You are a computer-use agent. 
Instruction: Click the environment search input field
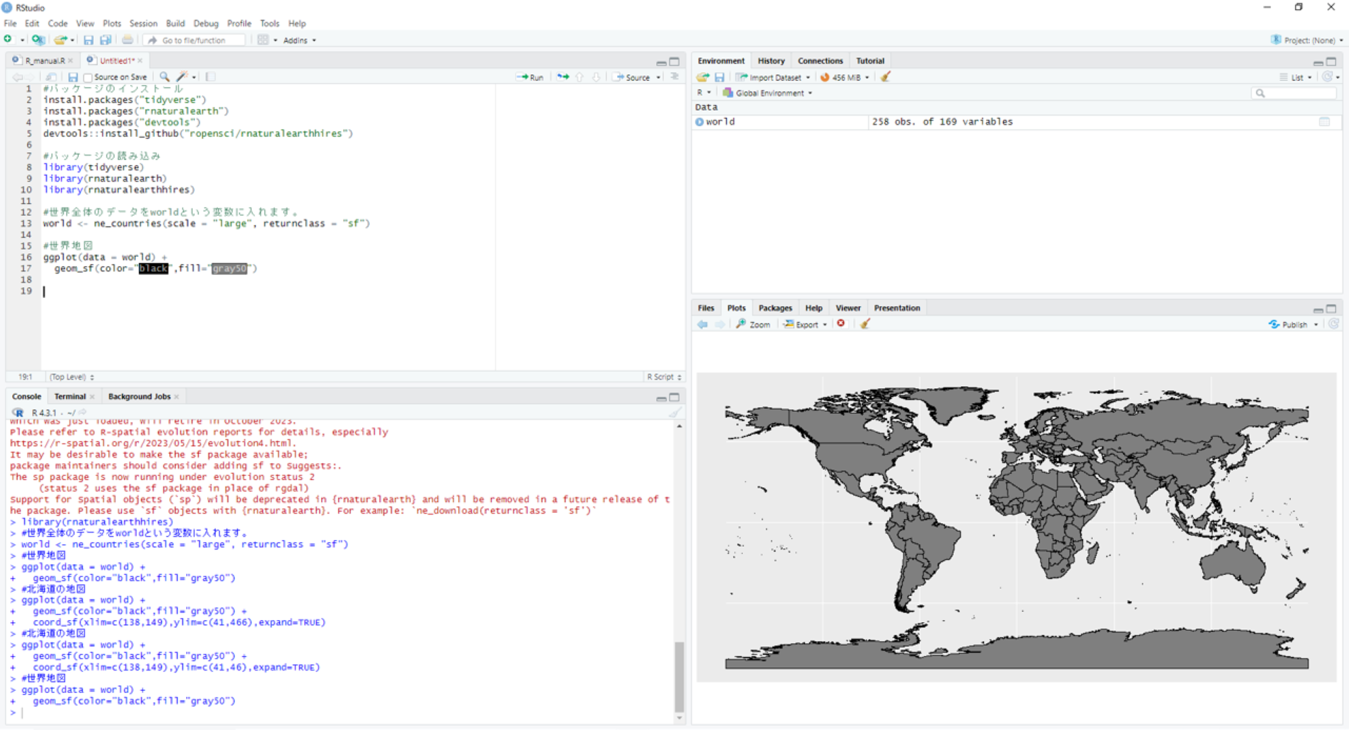[x=1298, y=93]
